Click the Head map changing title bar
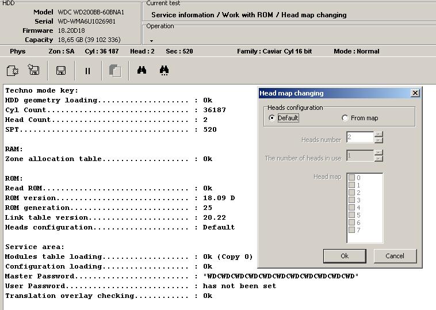This screenshot has width=436, height=310. coord(335,93)
